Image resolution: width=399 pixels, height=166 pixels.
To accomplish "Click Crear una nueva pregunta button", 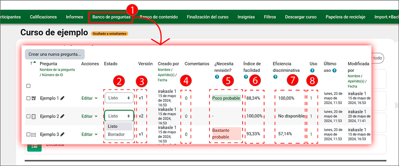I will click(x=55, y=54).
